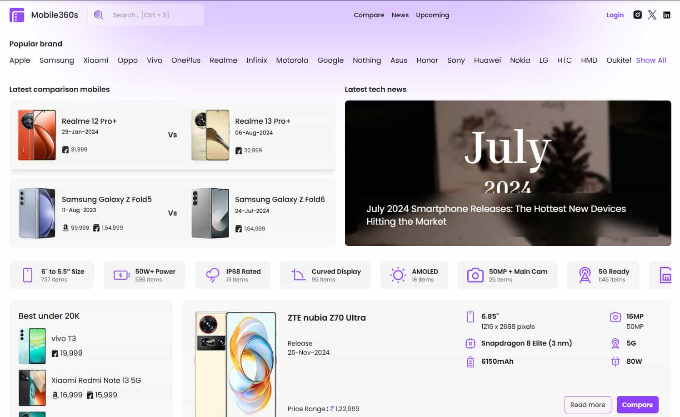
Task: Open the Compare menu item
Action: (x=369, y=15)
